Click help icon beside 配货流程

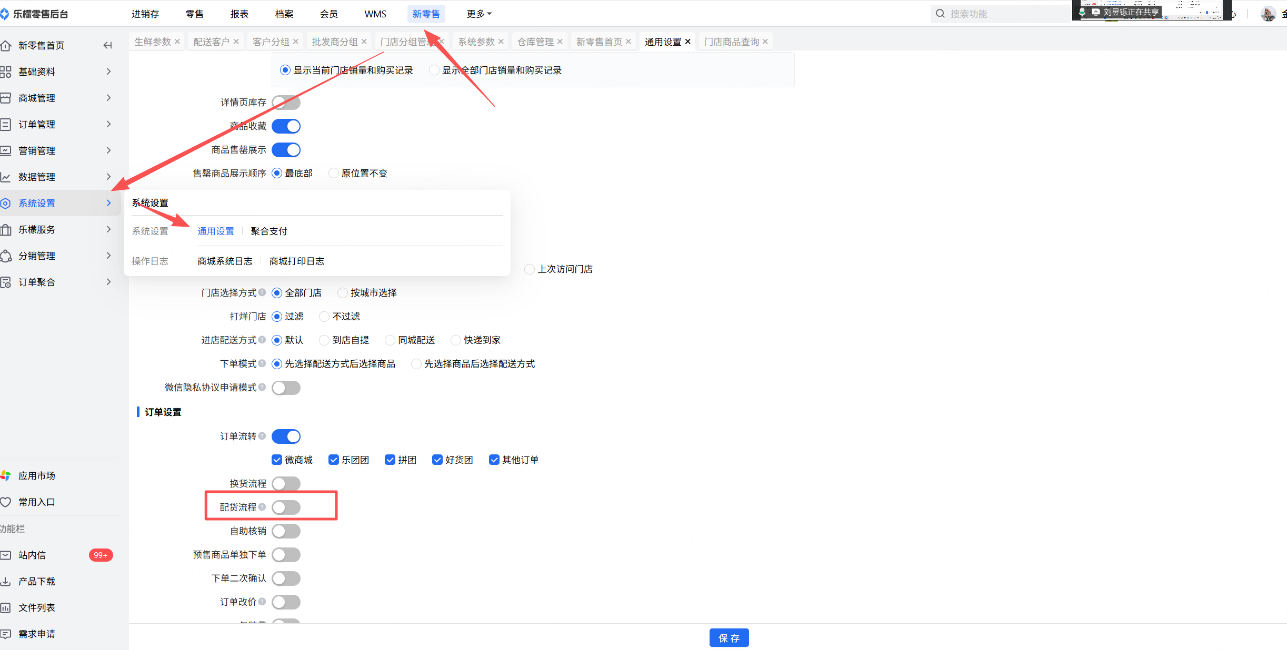pyautogui.click(x=262, y=507)
